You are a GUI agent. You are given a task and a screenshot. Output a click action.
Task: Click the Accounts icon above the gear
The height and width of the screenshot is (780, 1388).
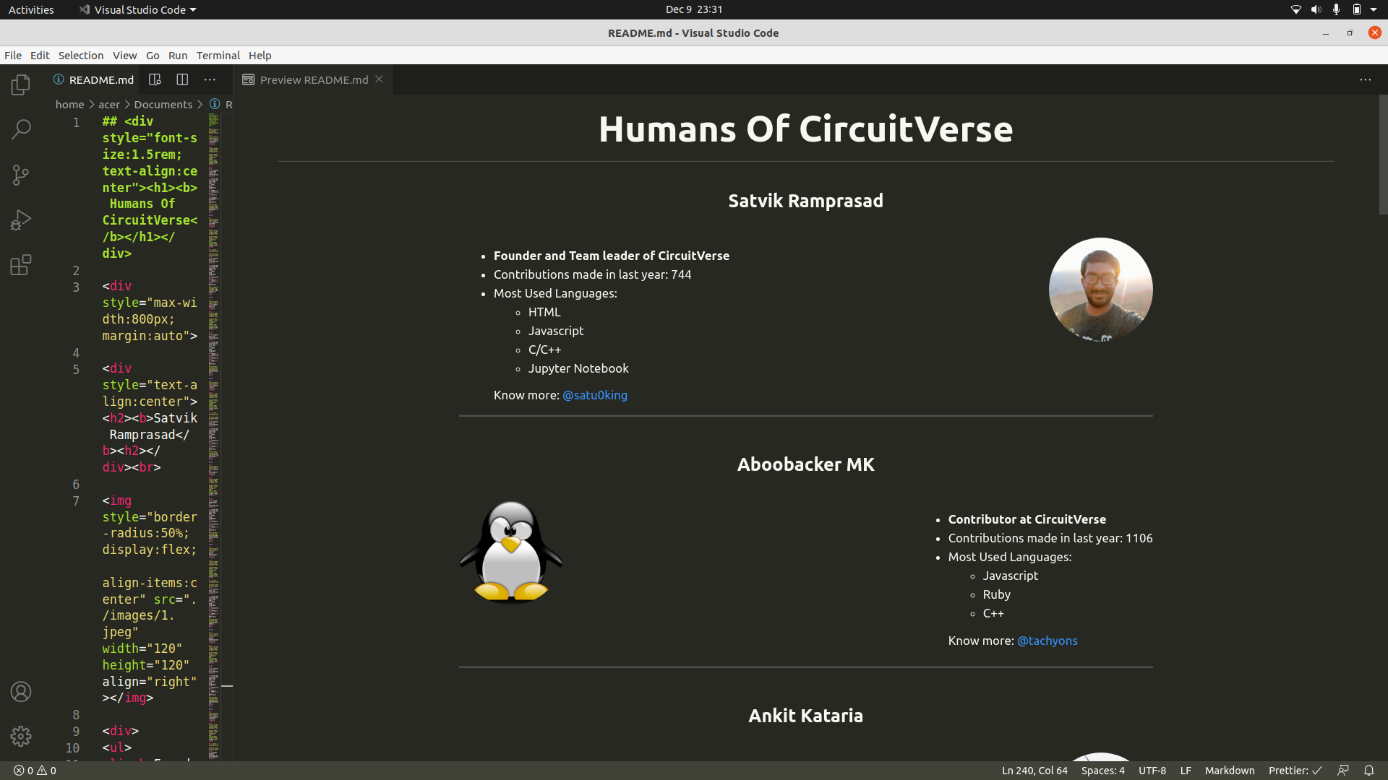20,691
